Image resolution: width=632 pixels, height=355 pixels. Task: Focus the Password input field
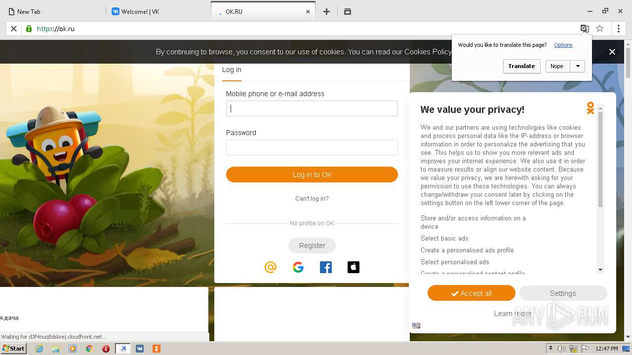pyautogui.click(x=312, y=147)
